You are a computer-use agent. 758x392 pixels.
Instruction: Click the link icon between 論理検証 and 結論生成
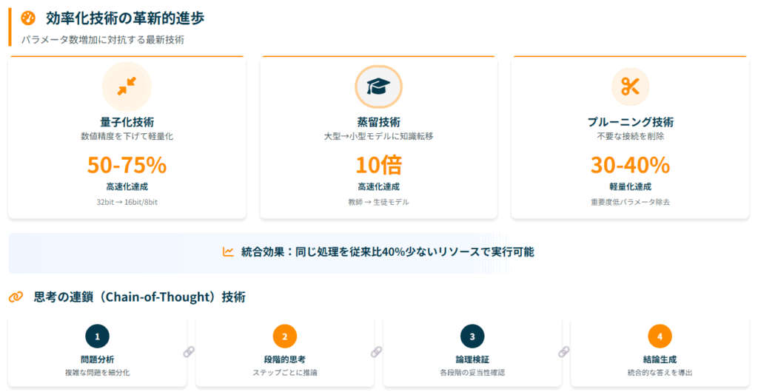tap(563, 352)
